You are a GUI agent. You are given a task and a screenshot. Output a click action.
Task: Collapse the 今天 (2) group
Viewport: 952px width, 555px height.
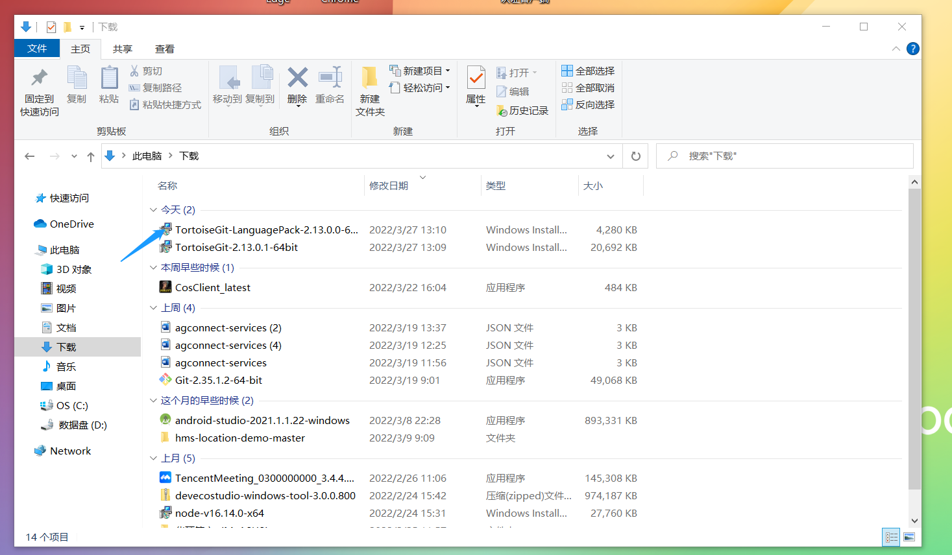[153, 209]
